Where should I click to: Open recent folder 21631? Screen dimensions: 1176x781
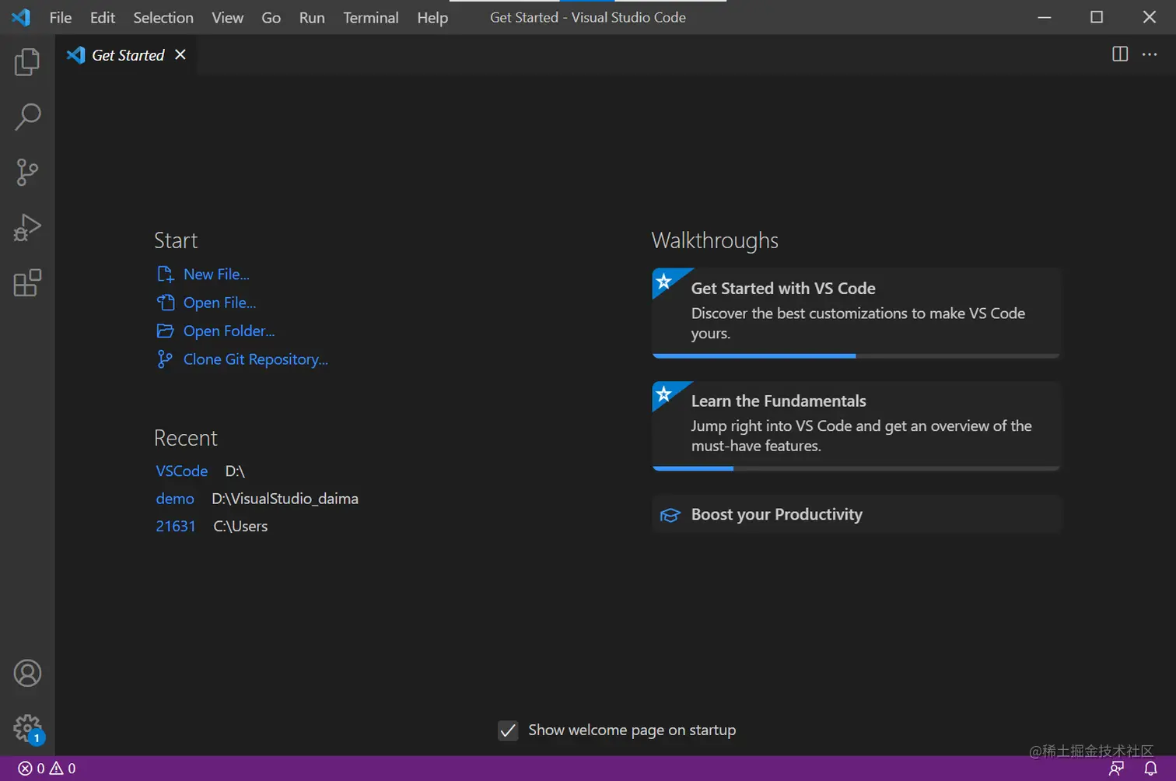(x=176, y=526)
